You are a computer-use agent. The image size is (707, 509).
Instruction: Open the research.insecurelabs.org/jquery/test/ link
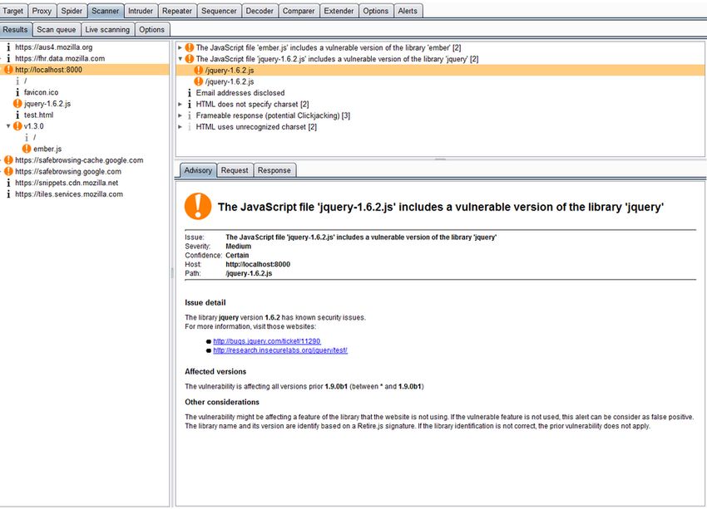coord(280,350)
